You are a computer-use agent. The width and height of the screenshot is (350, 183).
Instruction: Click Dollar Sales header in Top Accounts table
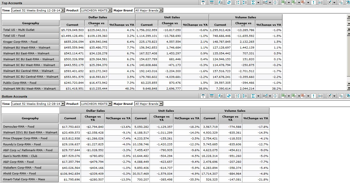(x=98, y=17)
